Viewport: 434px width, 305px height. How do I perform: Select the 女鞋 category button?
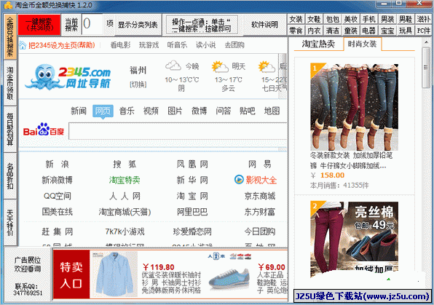[x=314, y=20]
